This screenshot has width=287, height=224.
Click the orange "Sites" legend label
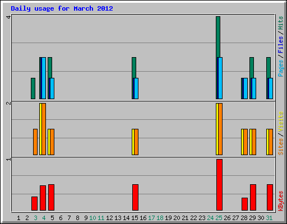(281, 147)
